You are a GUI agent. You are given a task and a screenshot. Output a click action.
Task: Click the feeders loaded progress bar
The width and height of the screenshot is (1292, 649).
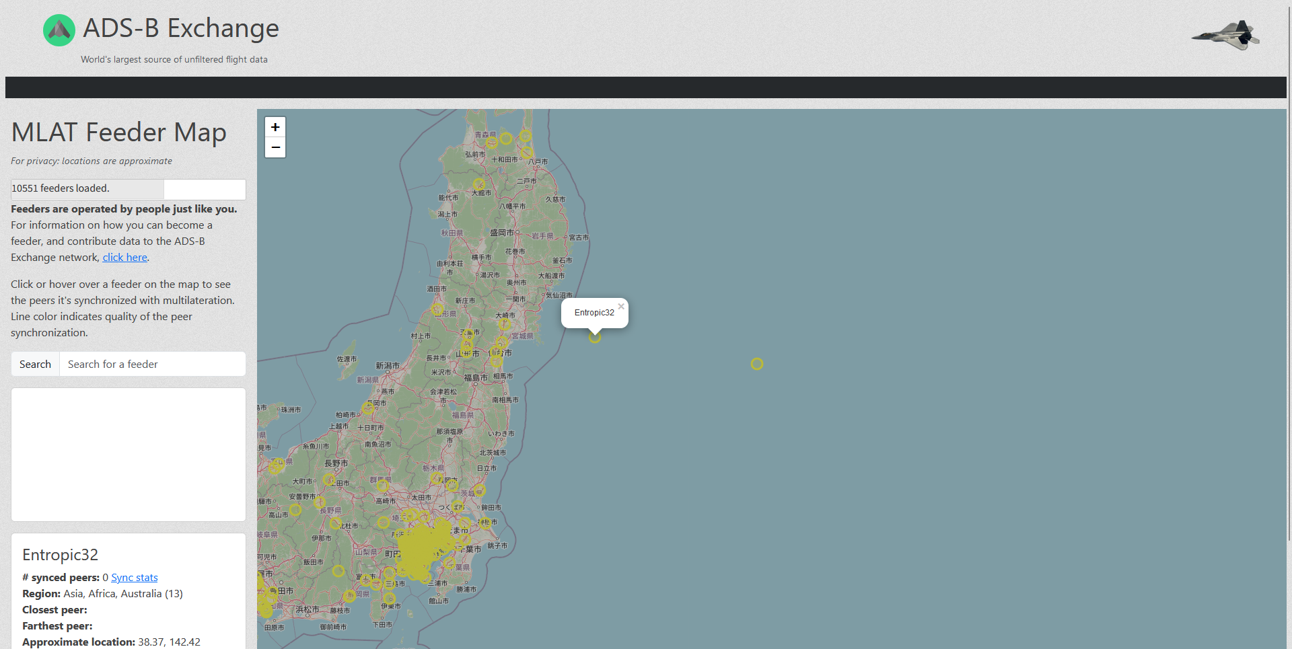point(129,189)
